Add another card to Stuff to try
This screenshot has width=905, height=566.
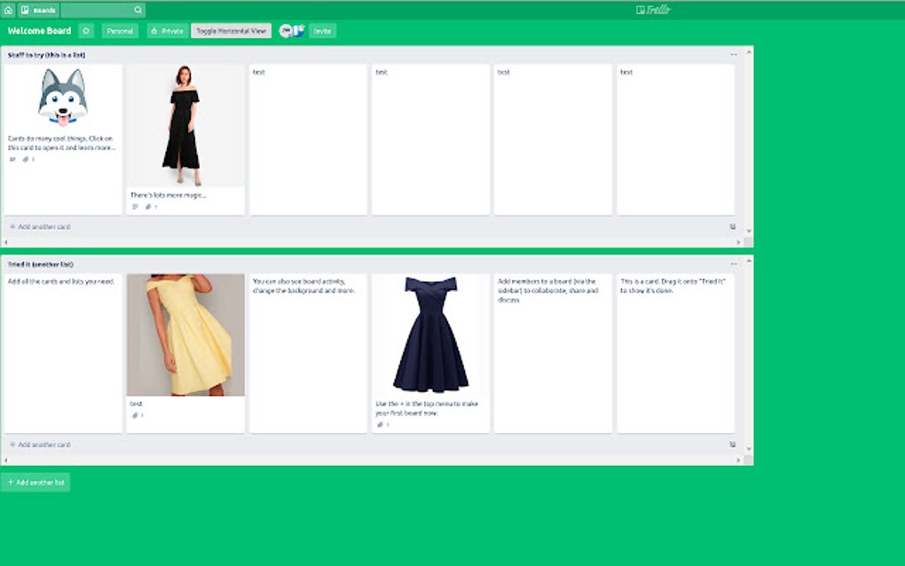coord(40,227)
